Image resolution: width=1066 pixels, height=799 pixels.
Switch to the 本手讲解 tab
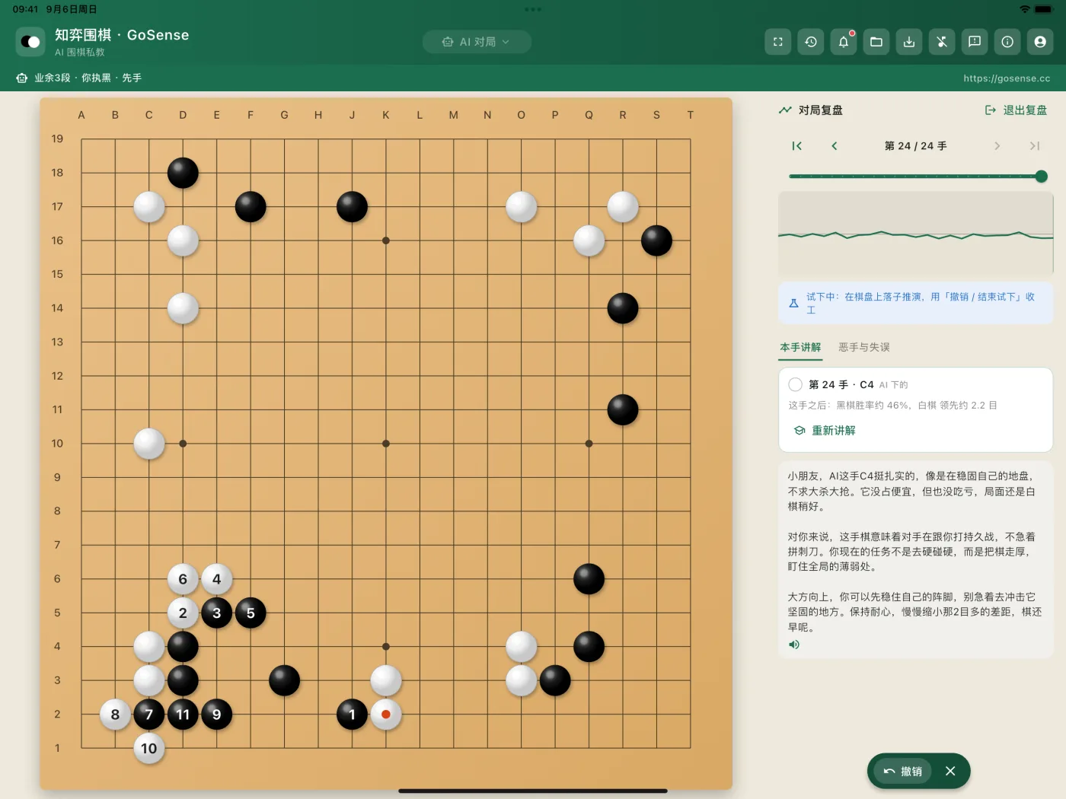click(x=800, y=347)
